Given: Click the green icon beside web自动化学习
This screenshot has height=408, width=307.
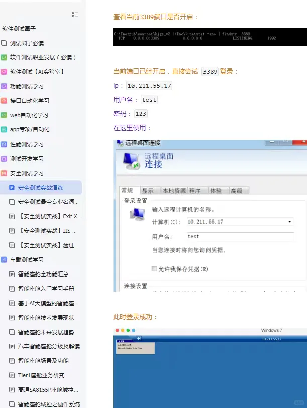Looking at the screenshot, I should point(4,115).
